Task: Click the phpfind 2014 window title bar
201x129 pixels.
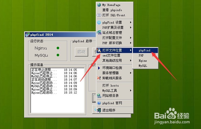Action: [60, 35]
